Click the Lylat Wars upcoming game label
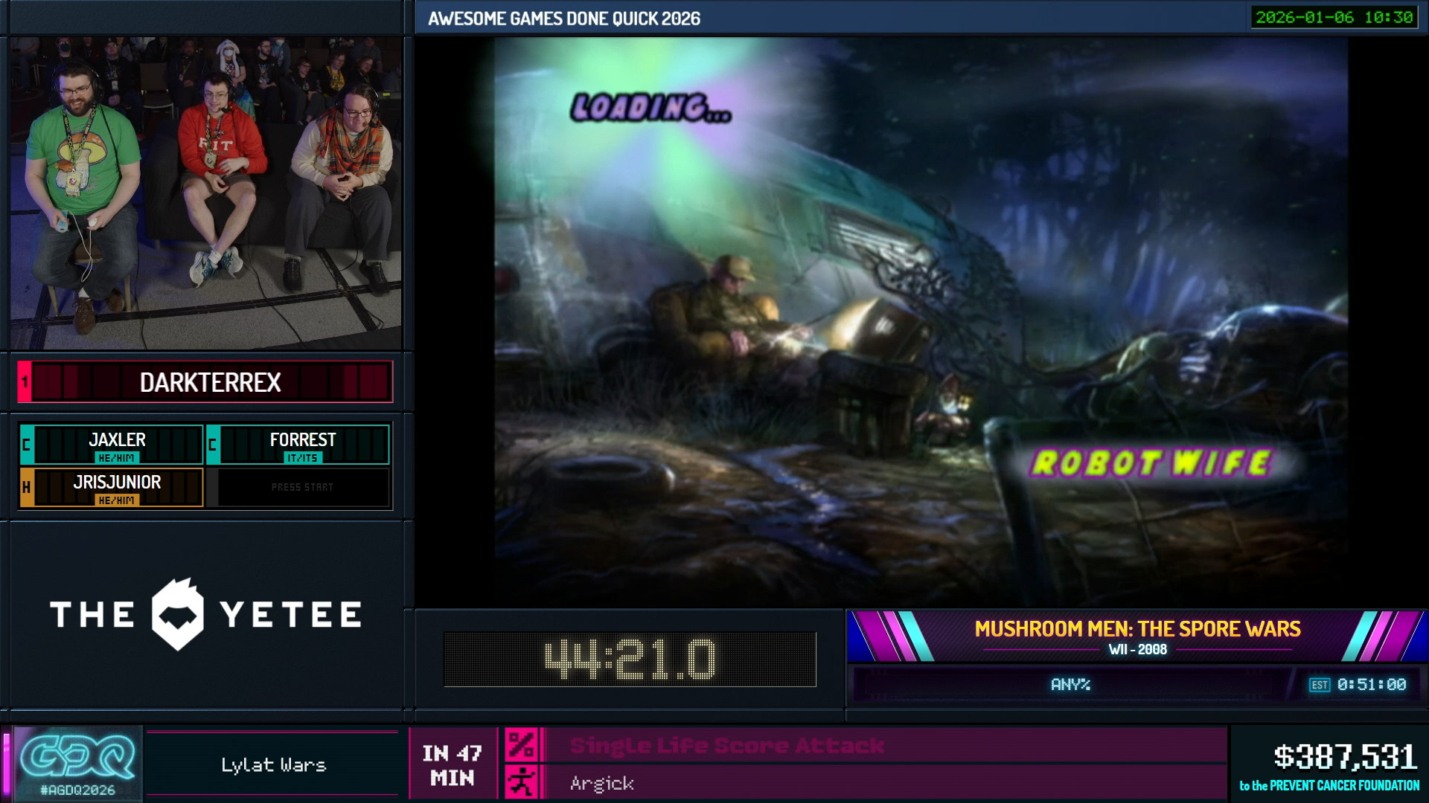The width and height of the screenshot is (1429, 803). click(273, 764)
